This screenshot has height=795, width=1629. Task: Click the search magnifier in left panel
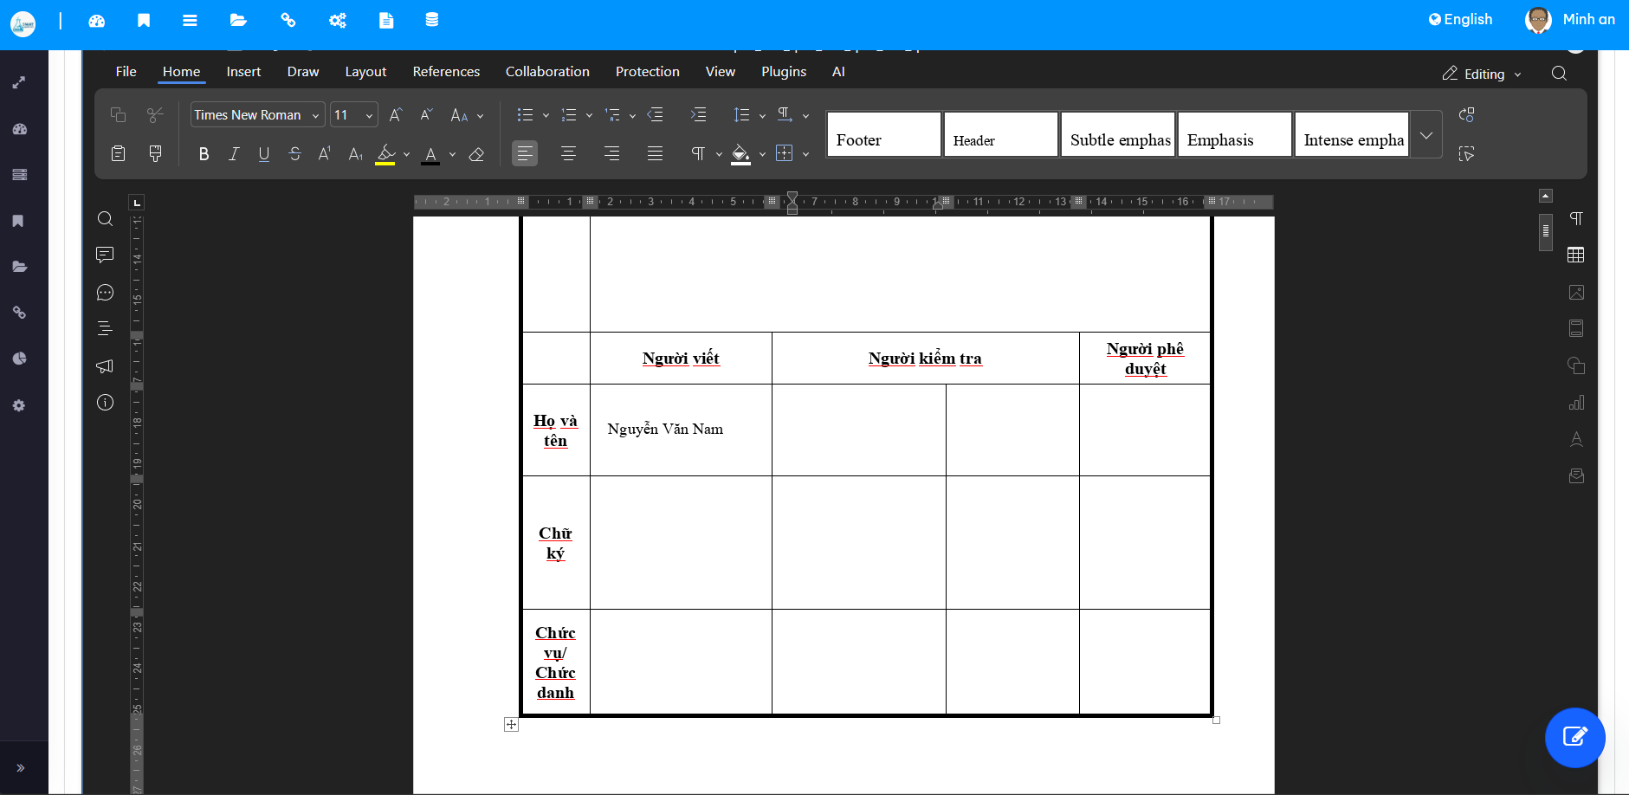coord(105,219)
